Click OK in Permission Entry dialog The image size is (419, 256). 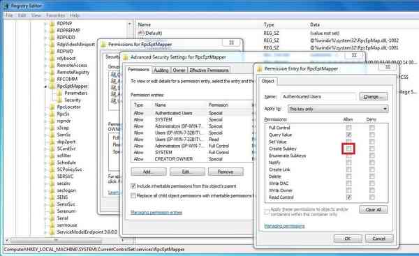tap(348, 239)
